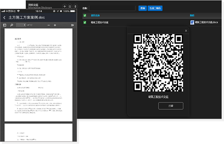Open the document search magnifier
The image size is (224, 144).
point(12,25)
